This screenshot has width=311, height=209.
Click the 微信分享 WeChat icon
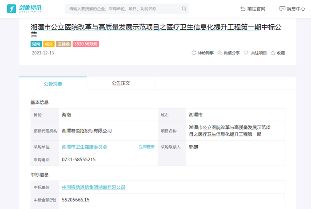(220, 53)
